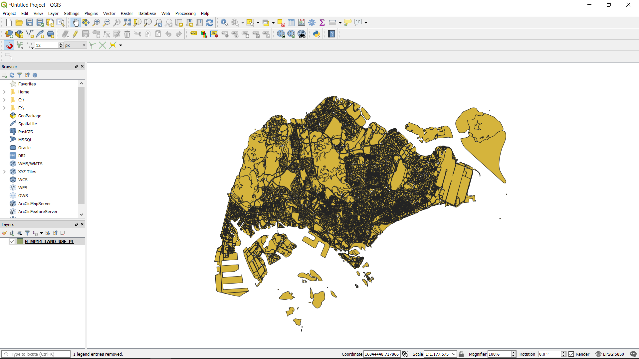Toggle the Render checkbox
The image size is (639, 359).
[571, 354]
